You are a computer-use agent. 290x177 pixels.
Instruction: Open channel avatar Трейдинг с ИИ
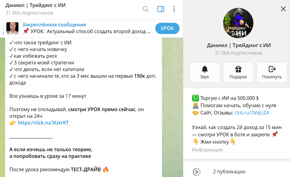click(x=238, y=23)
